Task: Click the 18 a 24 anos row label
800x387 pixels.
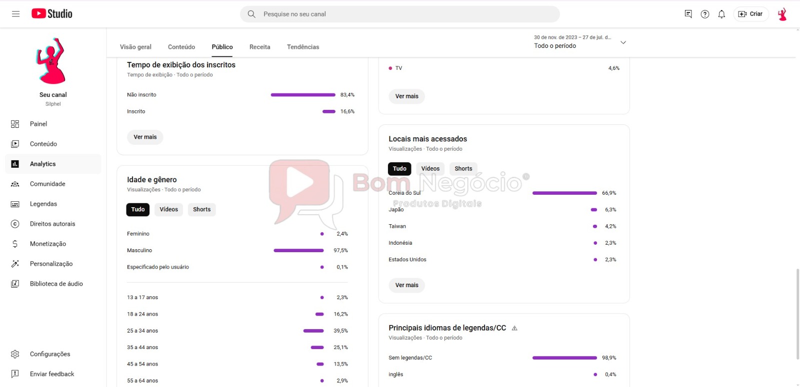Action: click(142, 315)
